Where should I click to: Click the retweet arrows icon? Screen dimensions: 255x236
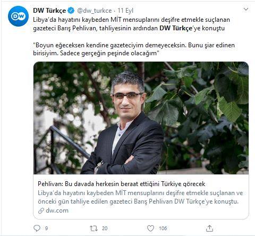pos(93,228)
